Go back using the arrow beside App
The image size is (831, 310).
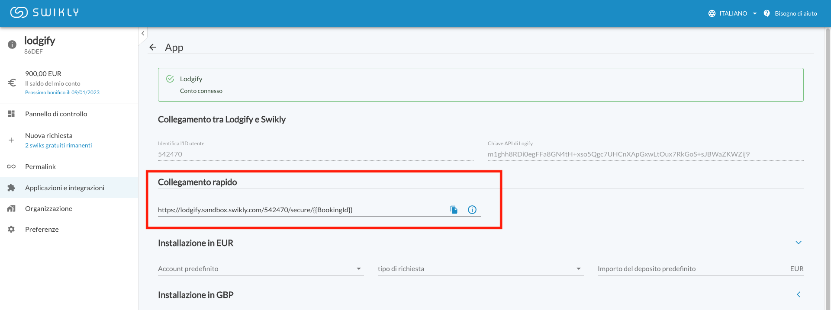point(153,48)
